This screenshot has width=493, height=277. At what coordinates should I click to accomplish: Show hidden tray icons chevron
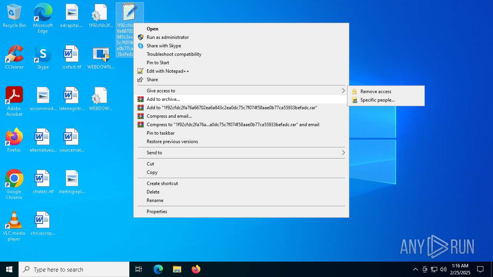[x=415, y=269]
